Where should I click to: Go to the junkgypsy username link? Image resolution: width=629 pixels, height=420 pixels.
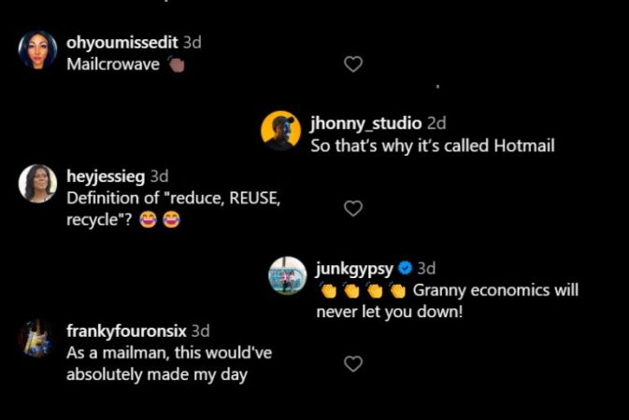click(x=356, y=268)
